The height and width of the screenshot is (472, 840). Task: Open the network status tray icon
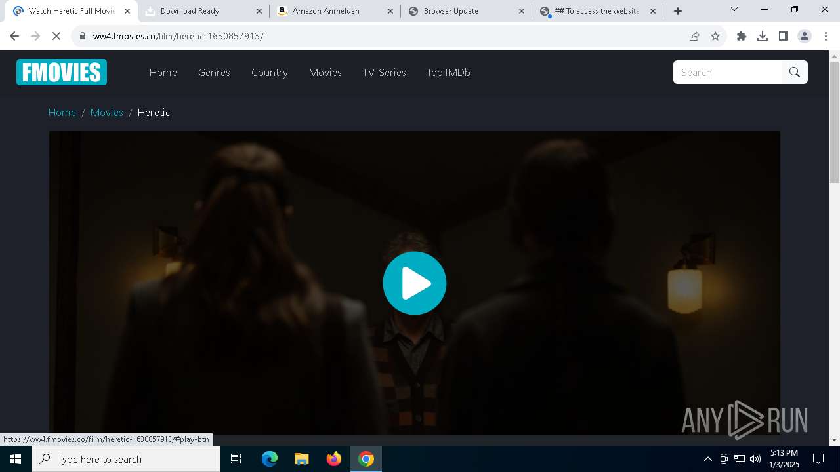pos(740,459)
